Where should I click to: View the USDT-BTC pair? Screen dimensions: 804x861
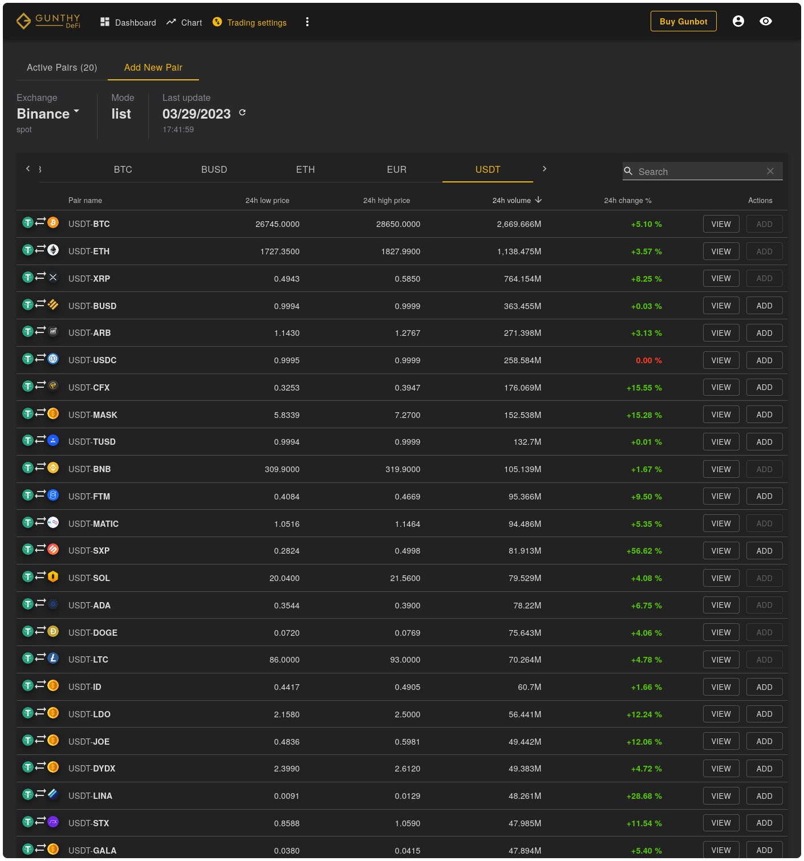[x=721, y=224]
